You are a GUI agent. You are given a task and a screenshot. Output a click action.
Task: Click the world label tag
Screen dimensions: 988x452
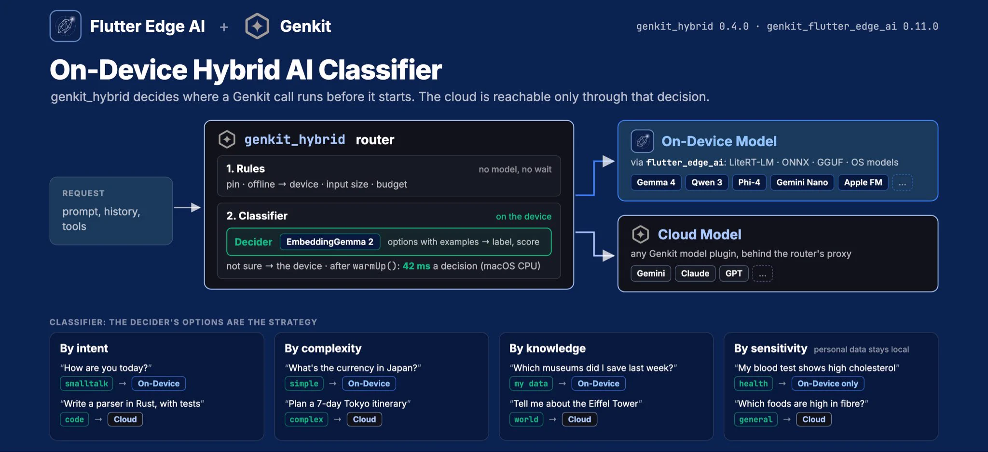(526, 419)
